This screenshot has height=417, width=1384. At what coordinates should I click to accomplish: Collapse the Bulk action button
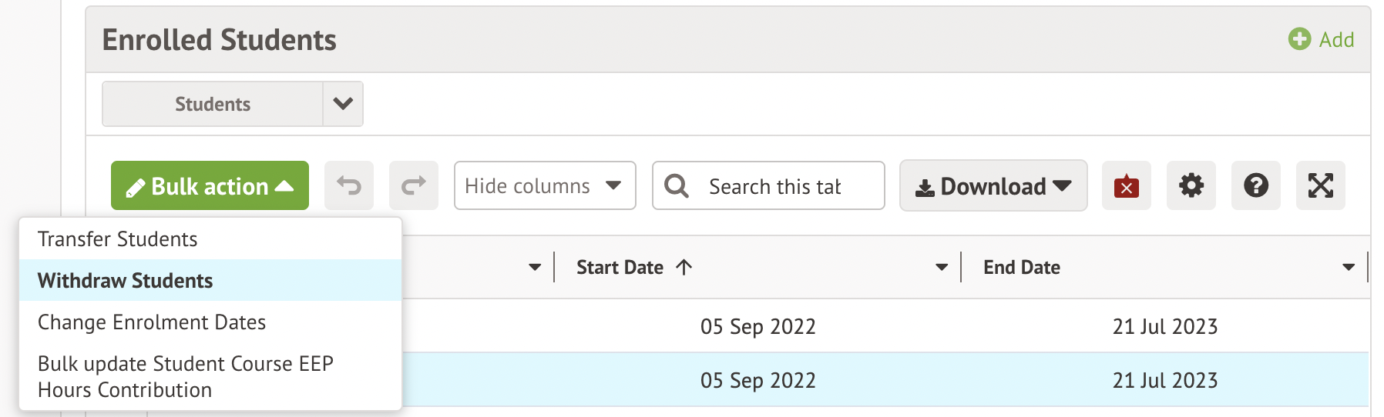pos(210,185)
